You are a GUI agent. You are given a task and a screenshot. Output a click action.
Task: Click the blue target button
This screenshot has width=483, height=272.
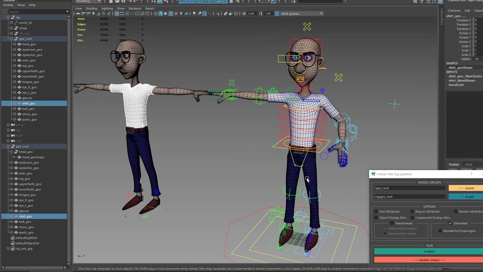pos(466,196)
